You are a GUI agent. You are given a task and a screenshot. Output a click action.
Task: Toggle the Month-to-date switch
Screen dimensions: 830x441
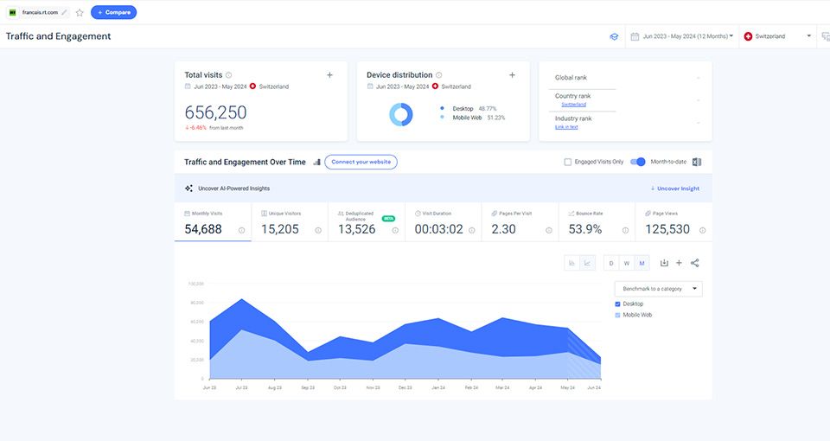pyautogui.click(x=638, y=162)
